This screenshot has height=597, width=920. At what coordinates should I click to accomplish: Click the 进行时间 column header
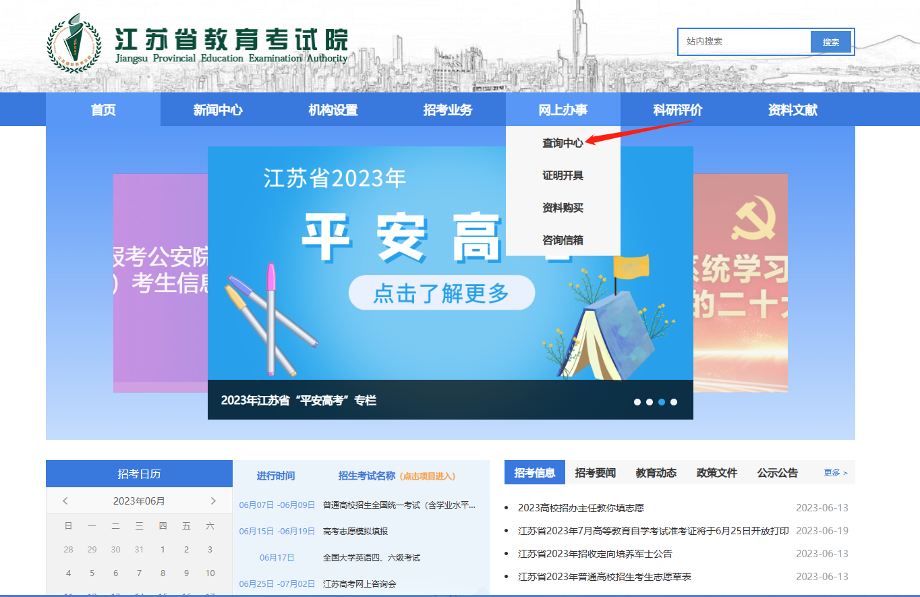click(276, 476)
